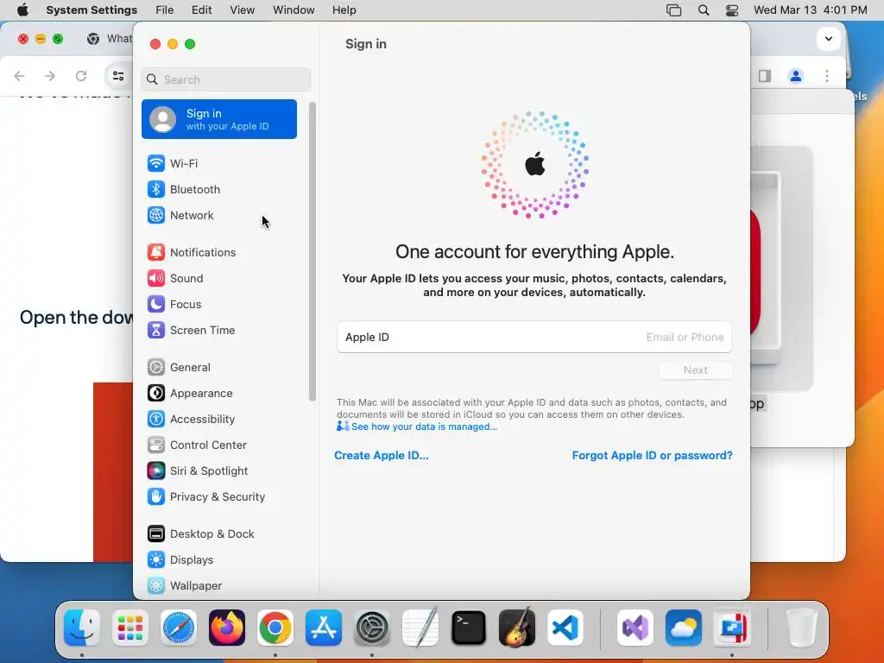Focus the Apple ID email or phone field

[x=534, y=338]
